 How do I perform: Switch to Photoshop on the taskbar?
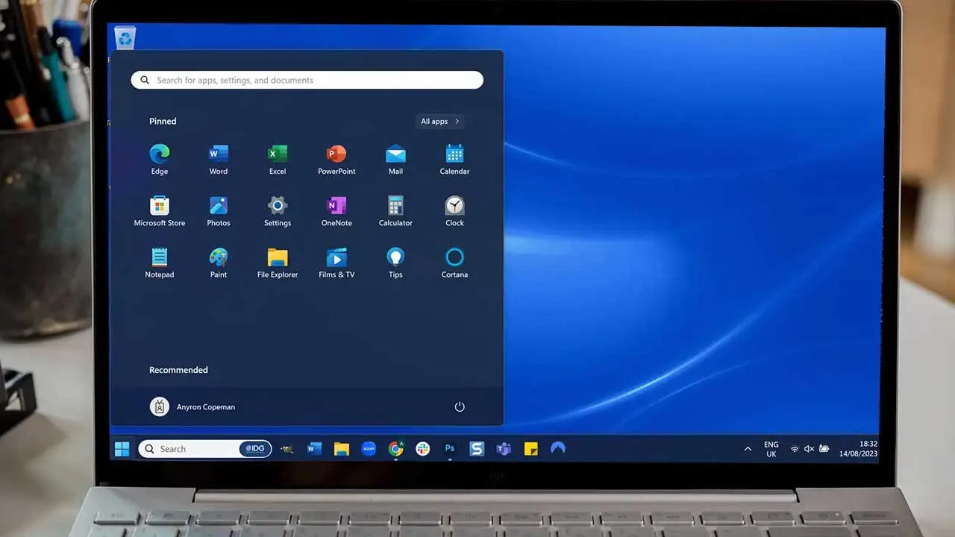tap(450, 448)
